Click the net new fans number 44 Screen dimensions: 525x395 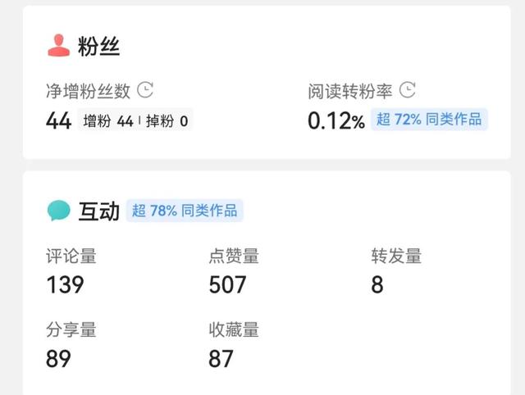click(x=58, y=121)
